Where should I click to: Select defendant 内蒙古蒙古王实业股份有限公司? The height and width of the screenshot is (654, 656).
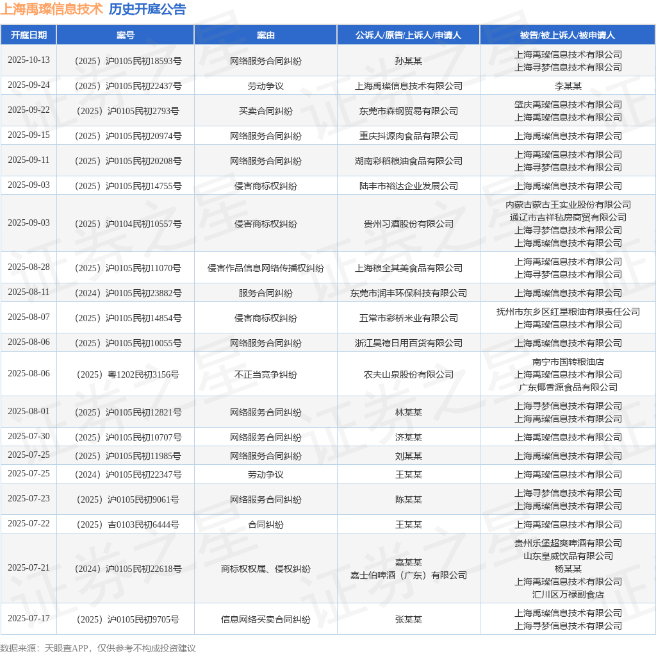click(568, 205)
